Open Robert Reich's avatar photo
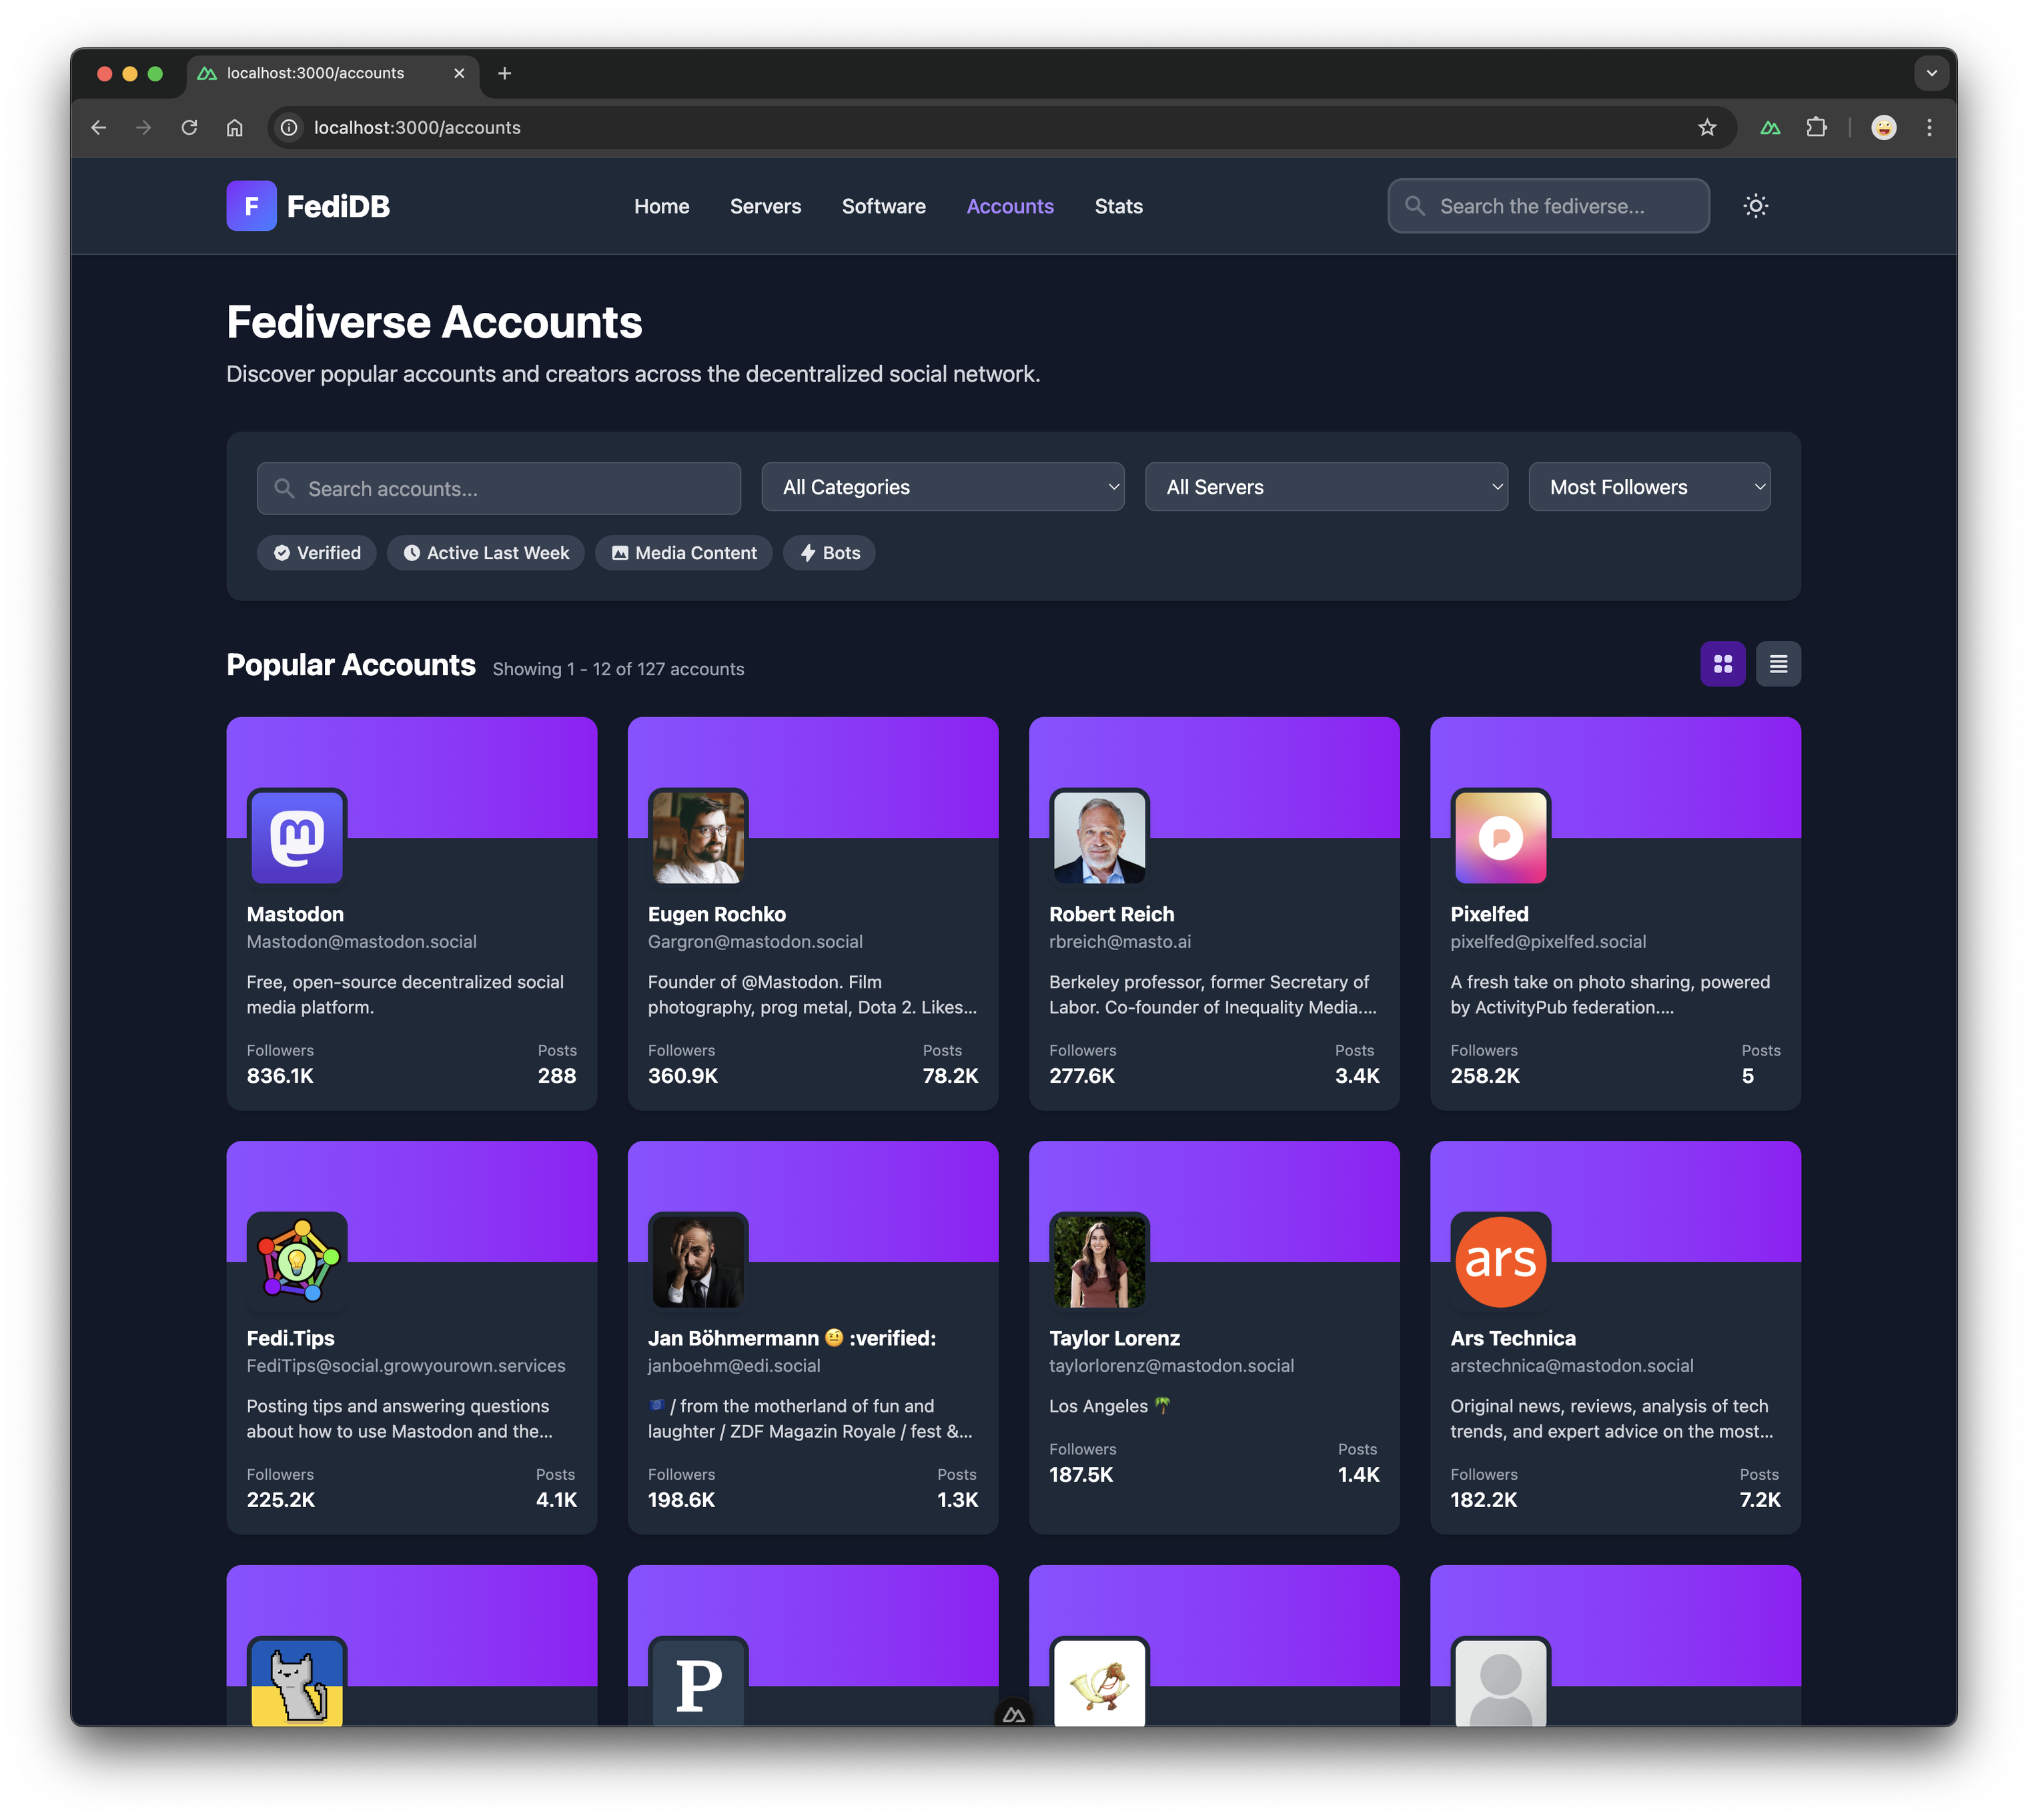 click(1099, 837)
